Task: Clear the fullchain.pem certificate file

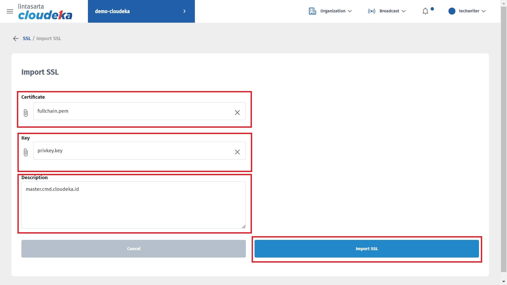Action: point(237,113)
